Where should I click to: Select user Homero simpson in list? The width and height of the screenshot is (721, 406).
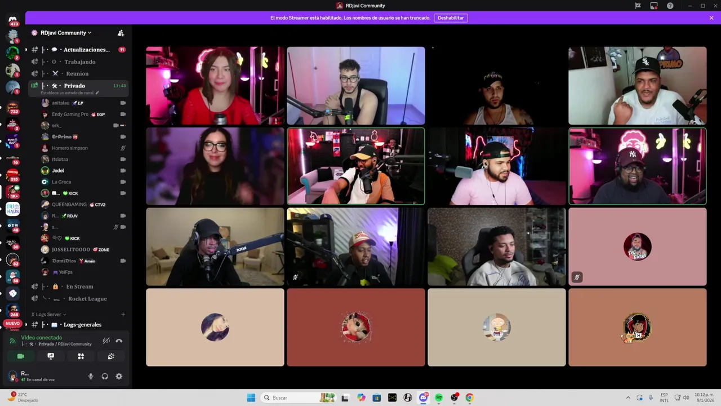[x=84, y=148]
